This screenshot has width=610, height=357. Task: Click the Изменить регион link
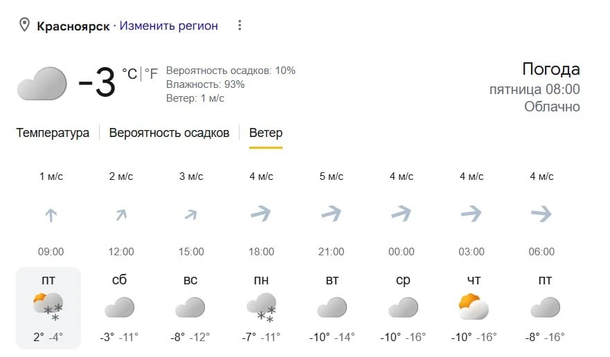(168, 26)
